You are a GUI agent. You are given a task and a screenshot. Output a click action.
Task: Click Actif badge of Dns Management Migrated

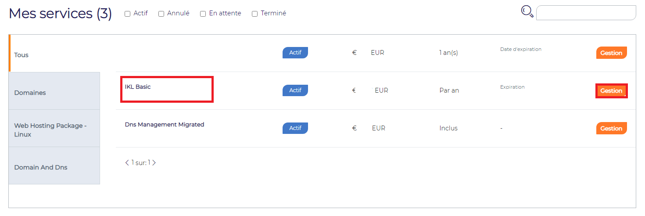(295, 128)
